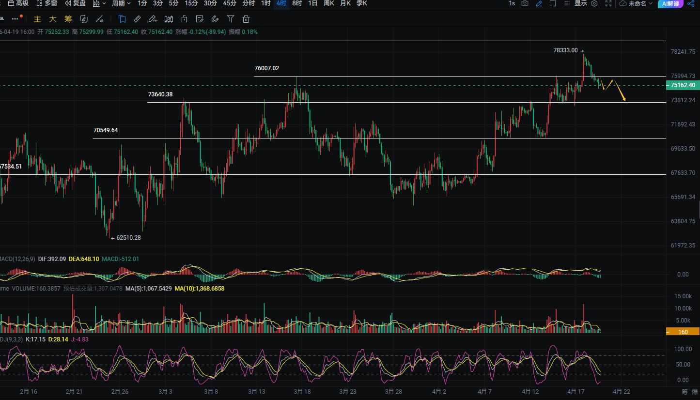
Task: Click the share icon
Action: (x=690, y=3)
